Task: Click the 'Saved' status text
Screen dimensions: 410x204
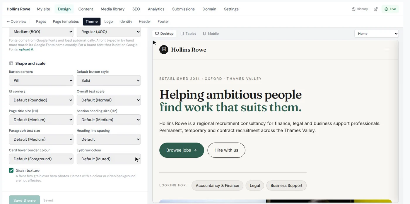Action: pos(48,200)
